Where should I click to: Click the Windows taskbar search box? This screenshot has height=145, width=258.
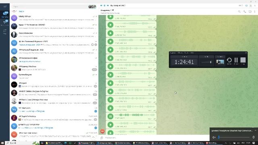(22, 143)
